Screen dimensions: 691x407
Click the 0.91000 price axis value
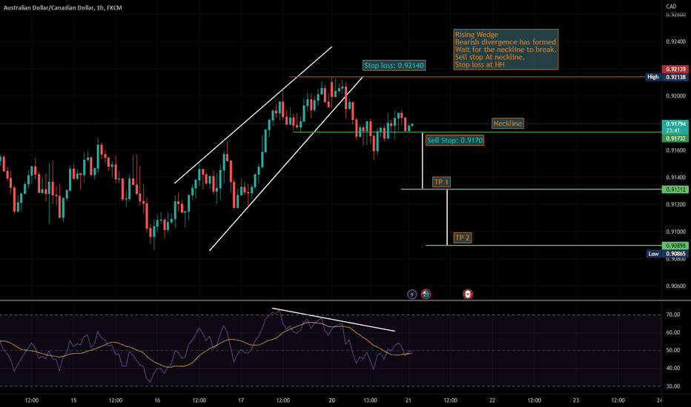675,232
